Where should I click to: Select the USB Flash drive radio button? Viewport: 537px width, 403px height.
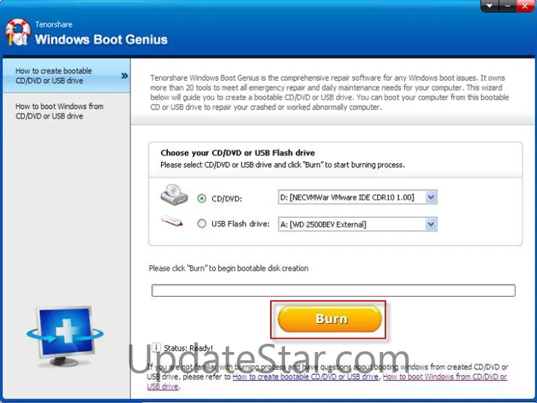[x=202, y=224]
